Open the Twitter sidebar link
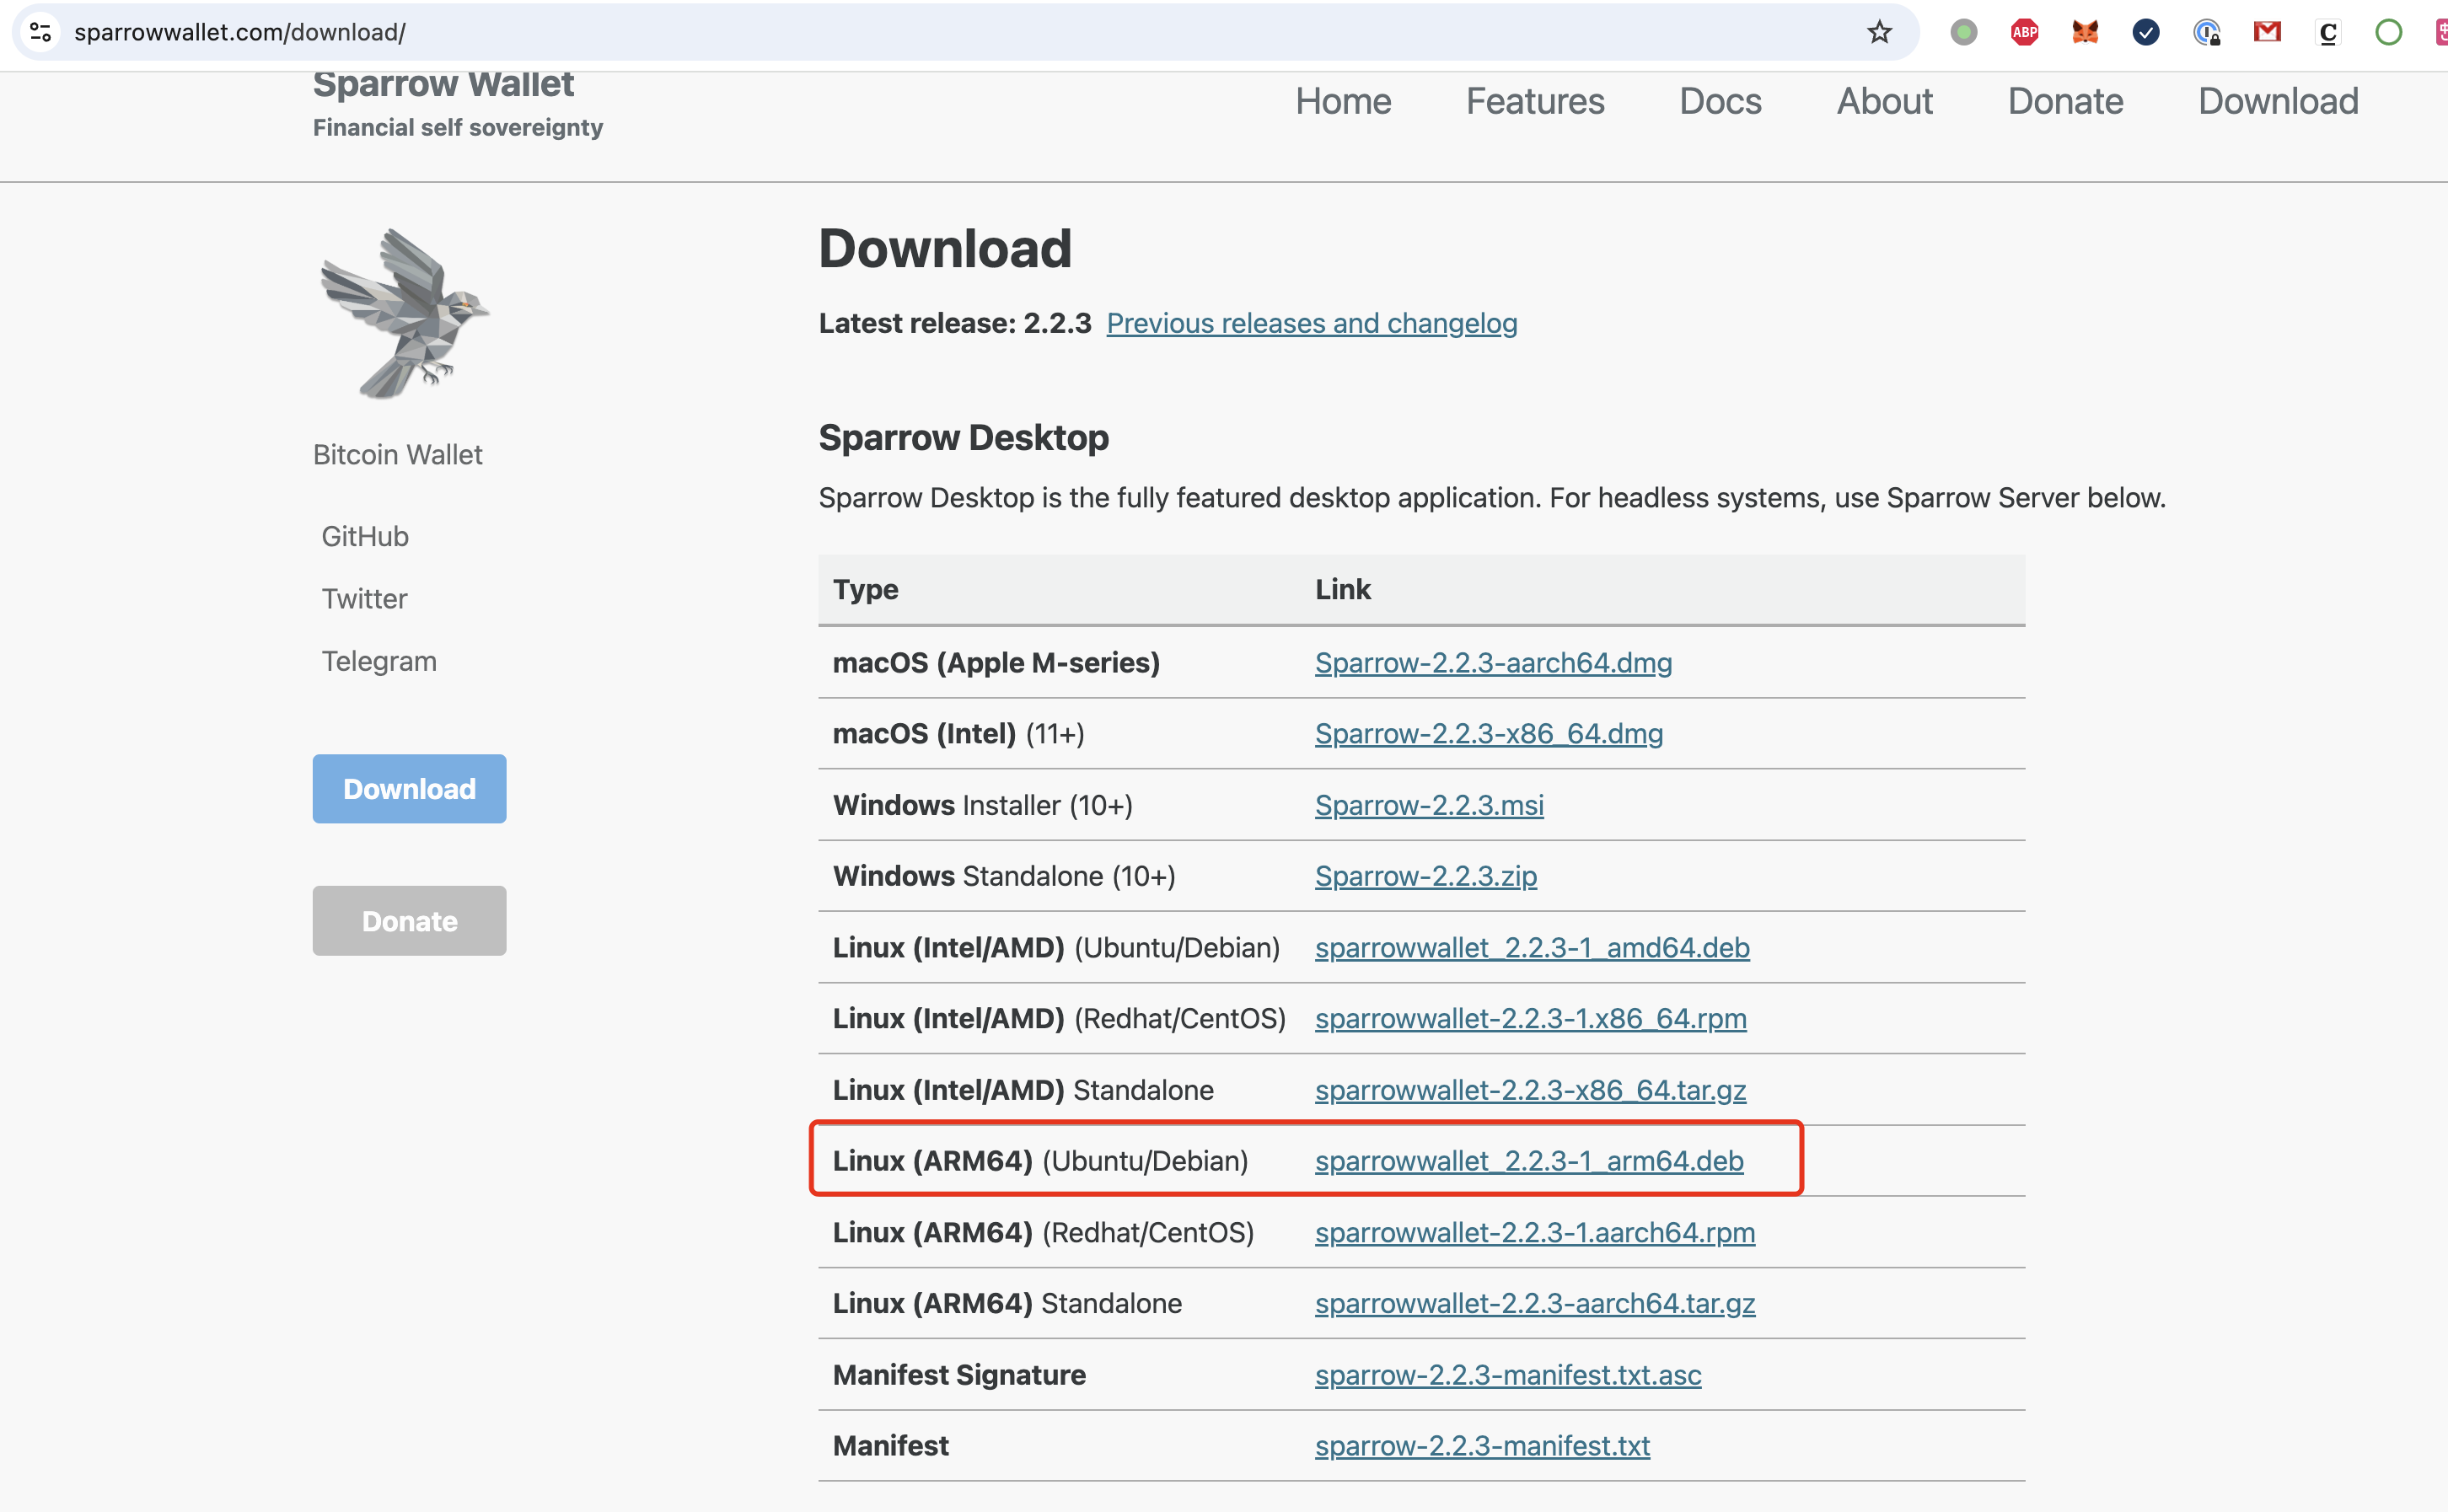This screenshot has width=2448, height=1512. (x=364, y=598)
